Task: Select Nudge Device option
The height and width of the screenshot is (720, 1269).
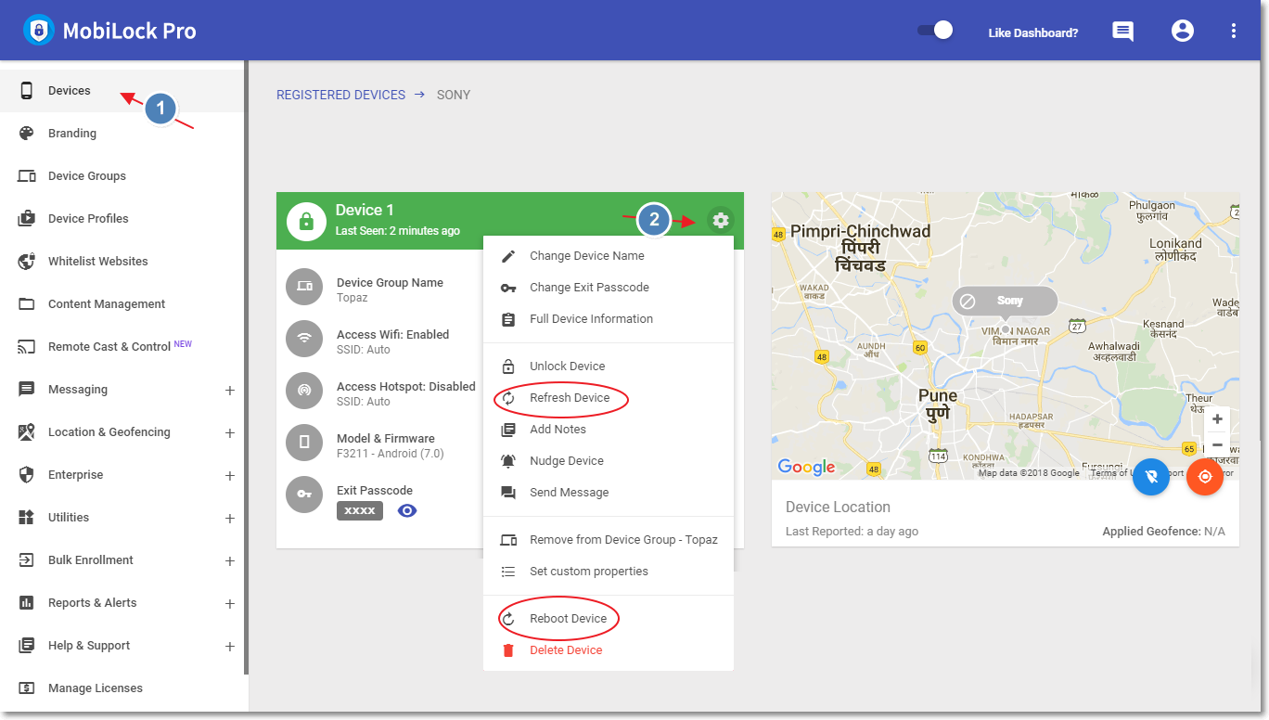Action: point(609,461)
